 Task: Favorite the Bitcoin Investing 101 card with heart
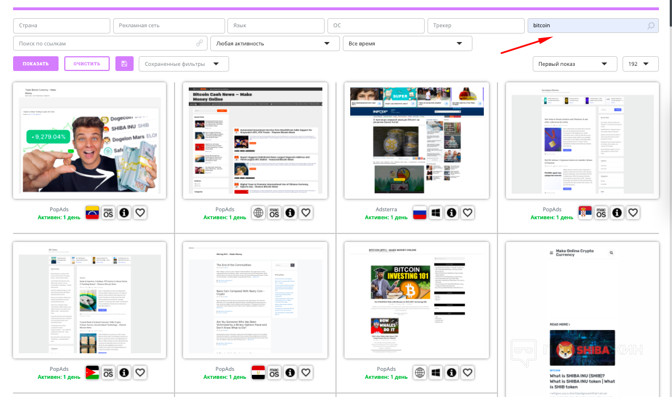pyautogui.click(x=467, y=373)
